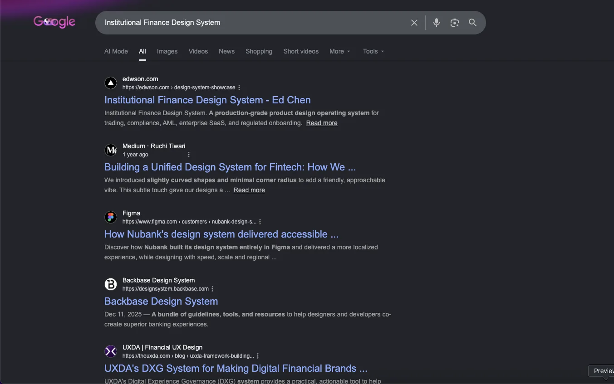The height and width of the screenshot is (384, 614).
Task: Open Building a Unified Design System for Fintech
Action: point(230,167)
